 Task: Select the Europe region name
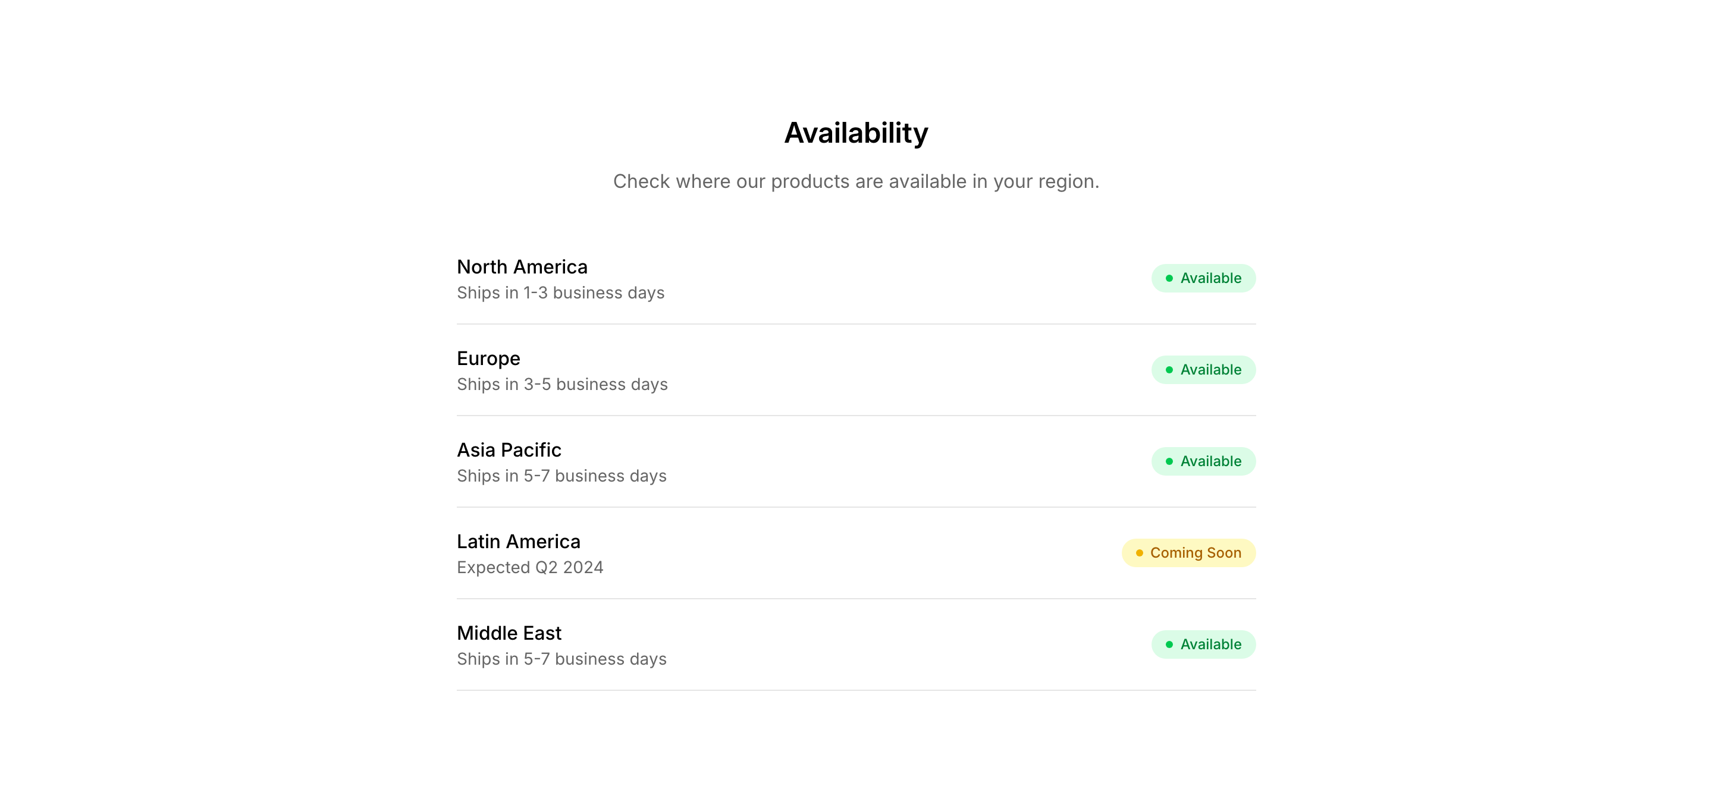click(488, 359)
